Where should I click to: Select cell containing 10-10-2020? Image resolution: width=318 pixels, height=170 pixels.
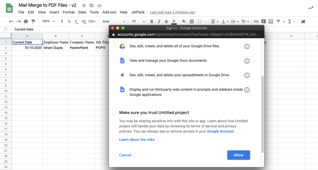tap(27, 48)
